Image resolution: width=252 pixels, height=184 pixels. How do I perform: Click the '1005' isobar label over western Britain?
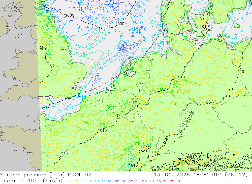click(50, 65)
